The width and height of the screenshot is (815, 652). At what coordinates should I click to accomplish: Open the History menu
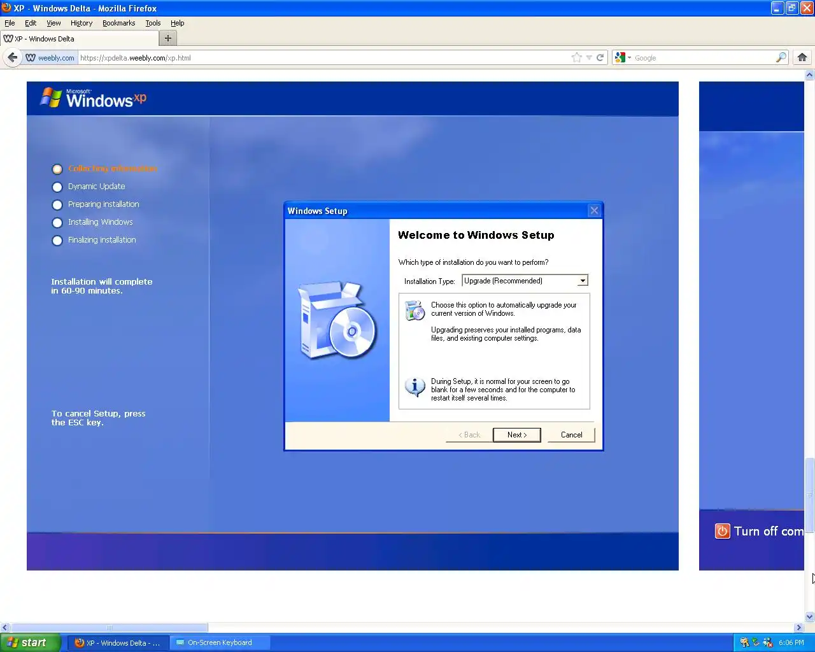pyautogui.click(x=81, y=23)
